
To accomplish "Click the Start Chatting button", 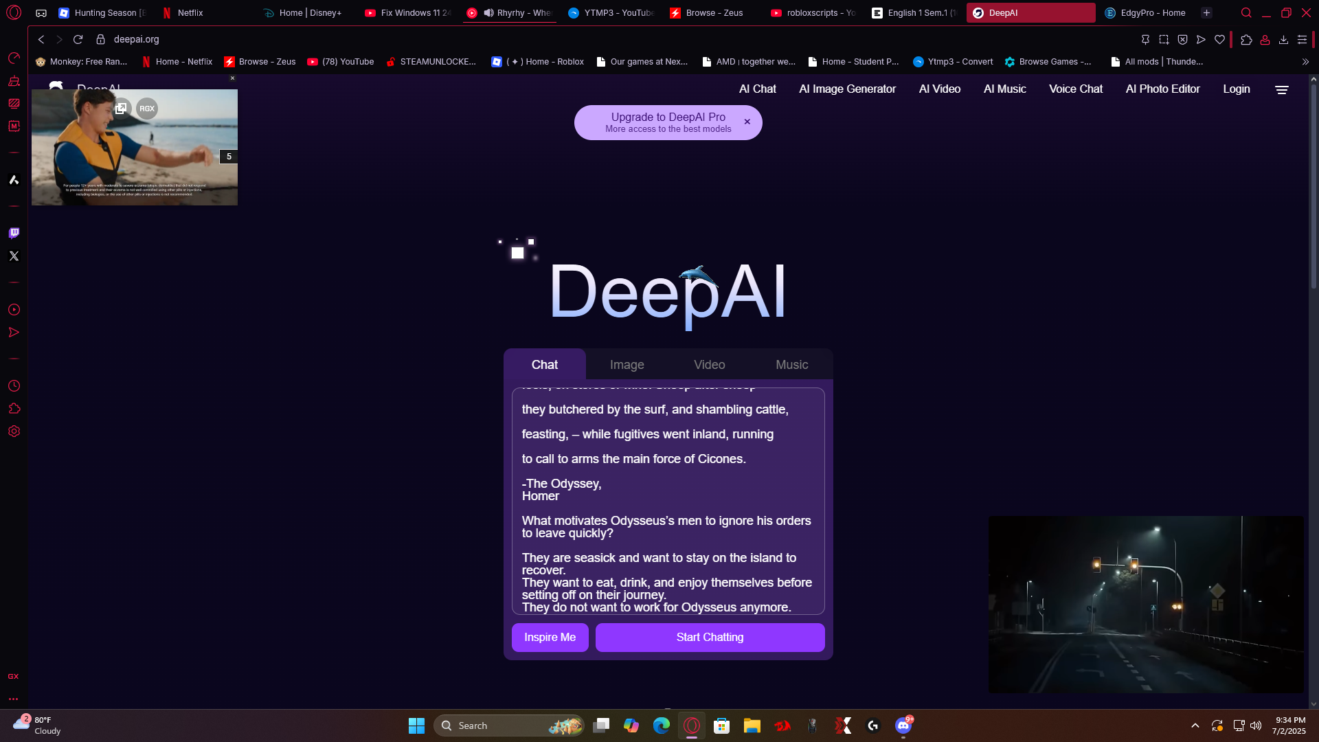I will click(710, 638).
